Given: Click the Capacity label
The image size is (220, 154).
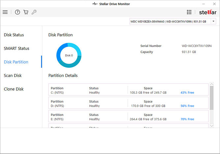Looking at the screenshot, I should [147, 52].
